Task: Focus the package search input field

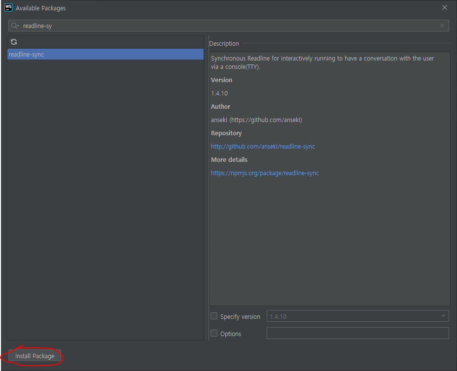Action: pyautogui.click(x=229, y=26)
